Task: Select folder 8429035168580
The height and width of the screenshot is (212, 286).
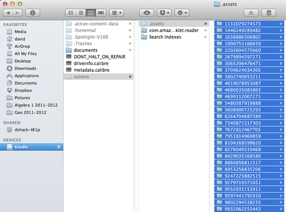Action: [249, 156]
